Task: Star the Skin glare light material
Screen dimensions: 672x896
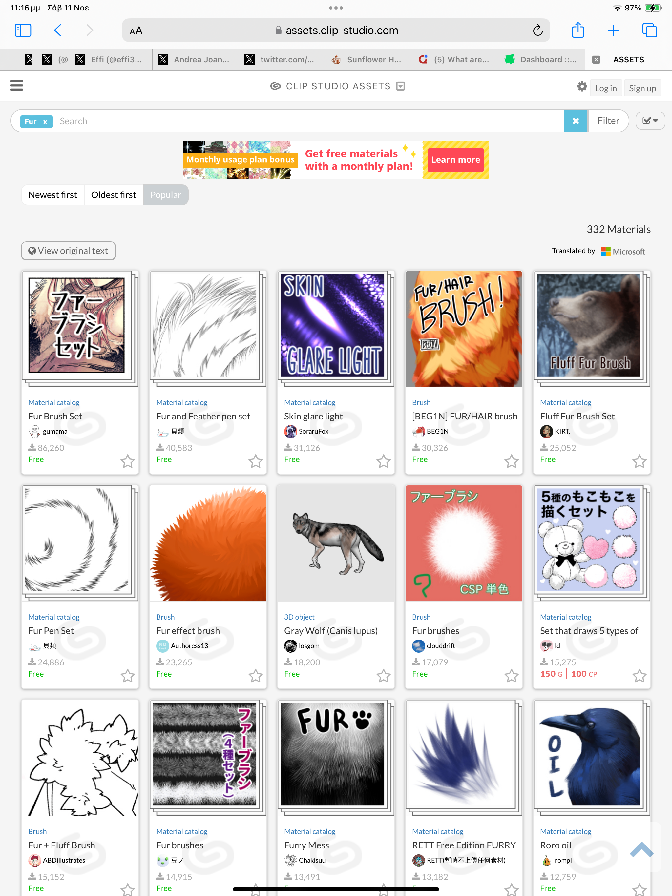Action: pos(384,461)
